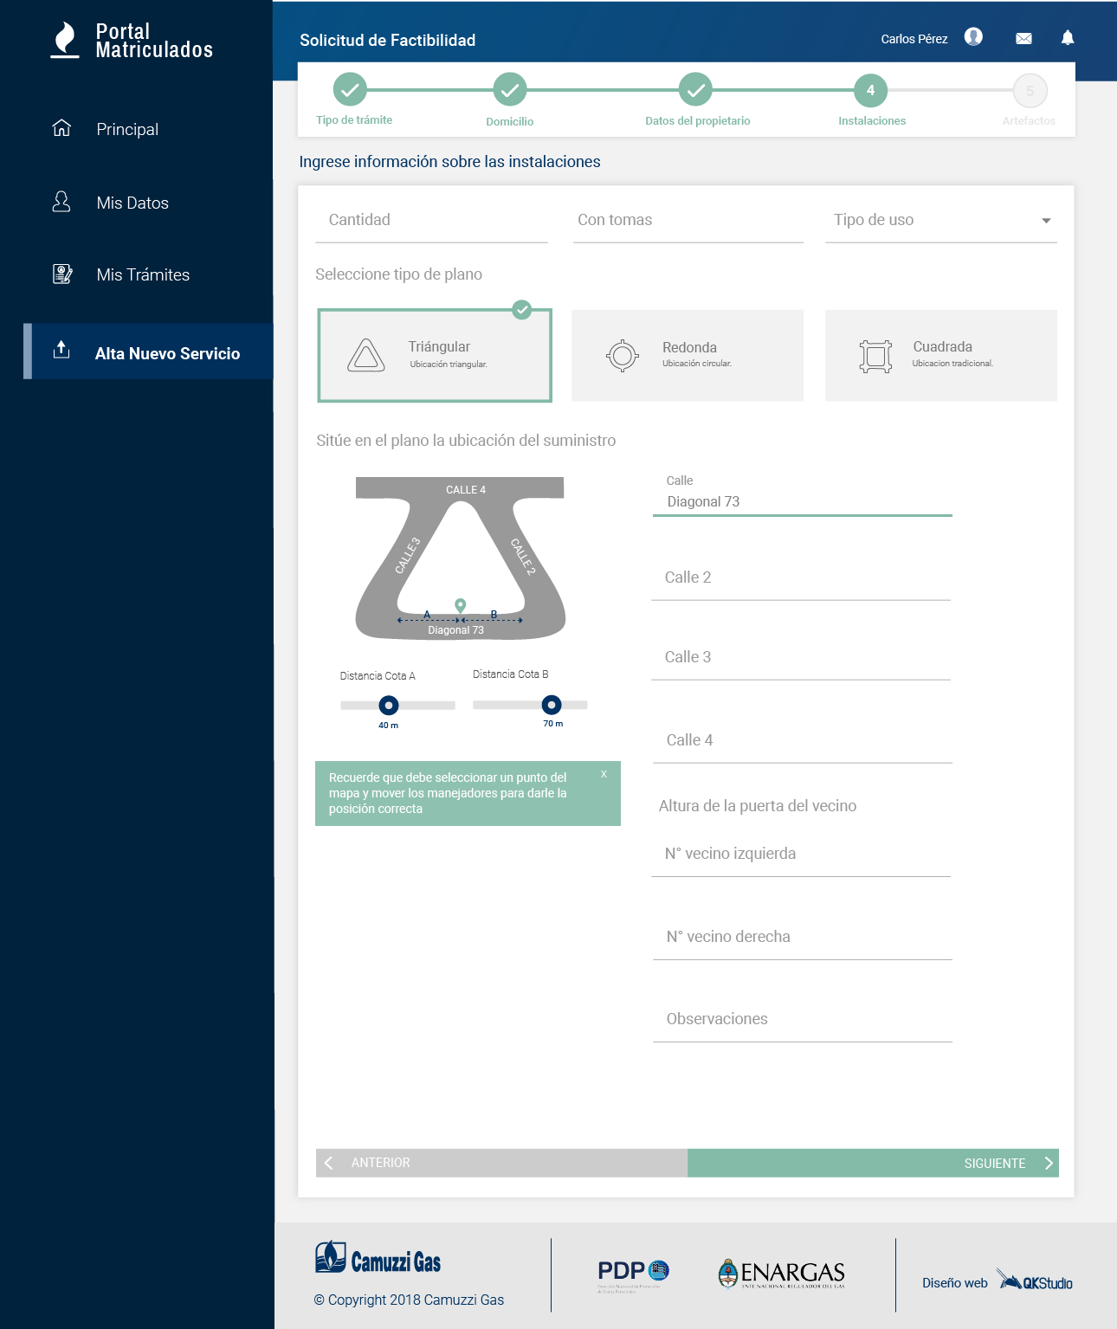The image size is (1117, 1329).
Task: Open Principal in the sidebar
Action: pos(127,129)
